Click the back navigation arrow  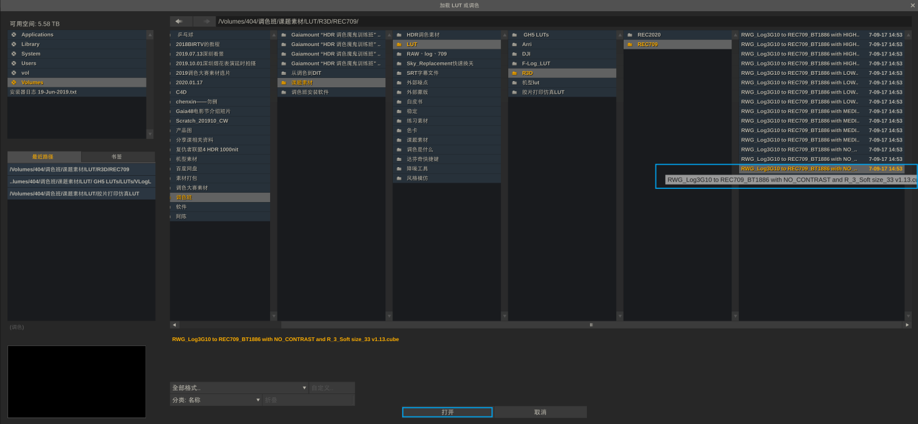tap(181, 21)
